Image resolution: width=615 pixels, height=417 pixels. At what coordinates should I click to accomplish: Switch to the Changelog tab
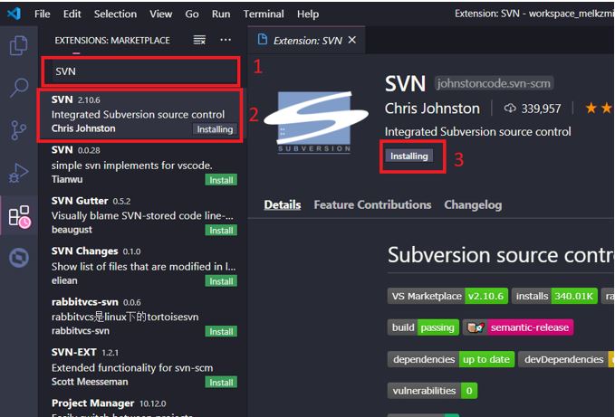click(x=473, y=204)
